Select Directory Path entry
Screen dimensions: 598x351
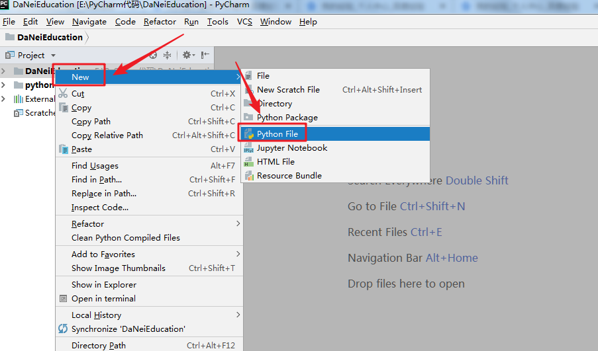149,345
